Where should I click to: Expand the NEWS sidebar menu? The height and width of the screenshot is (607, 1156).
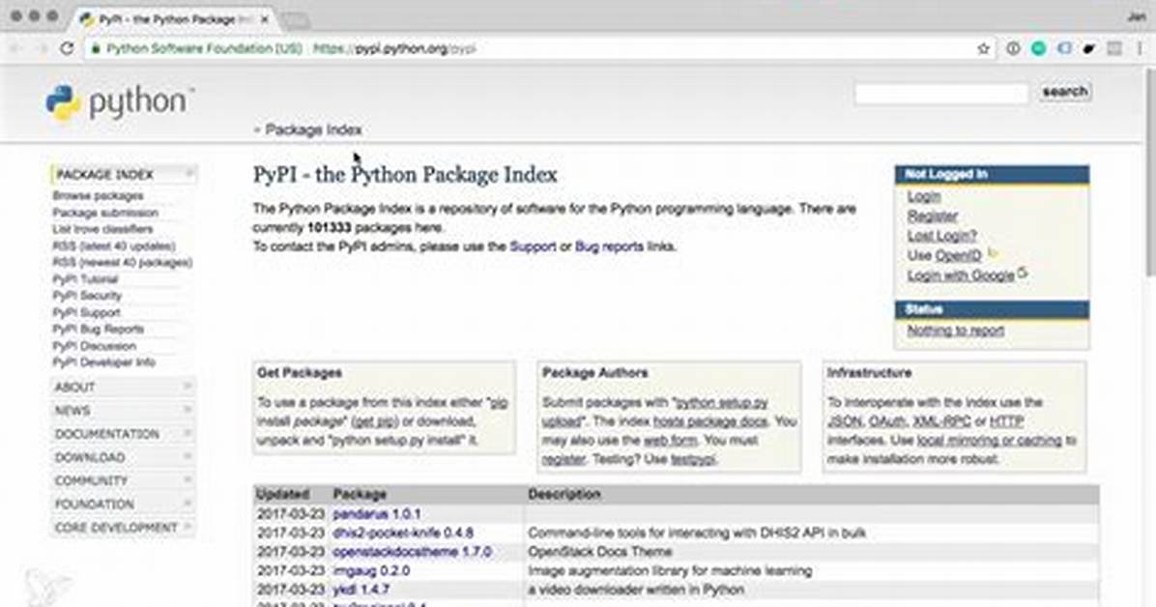[123, 411]
